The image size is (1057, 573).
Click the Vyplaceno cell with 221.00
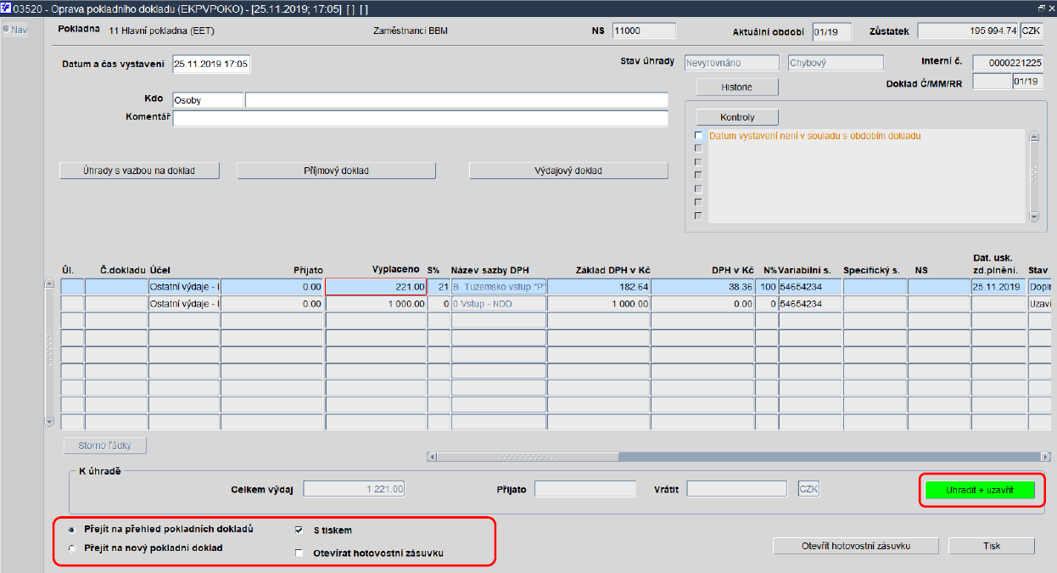376,287
